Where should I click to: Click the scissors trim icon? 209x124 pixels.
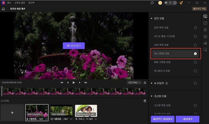click(145, 82)
